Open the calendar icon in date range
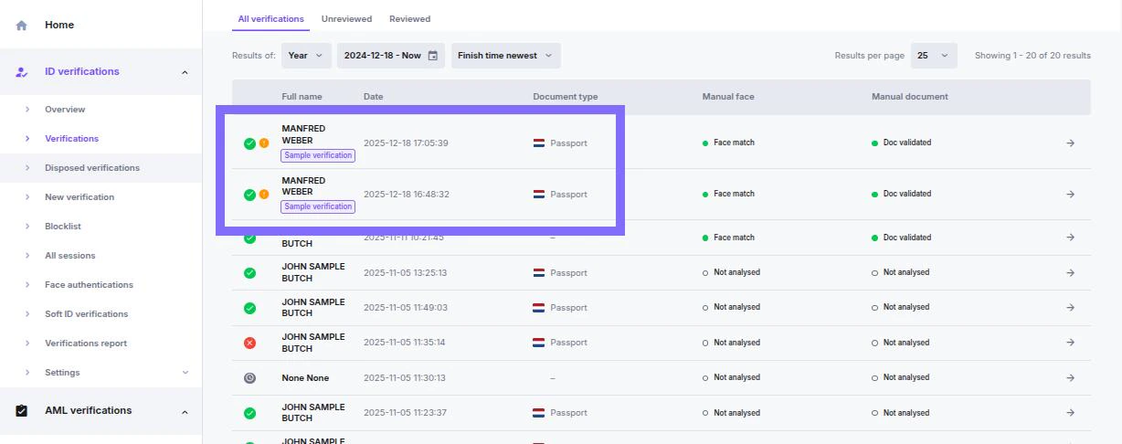Screen dimensions: 1122x444 coord(433,56)
